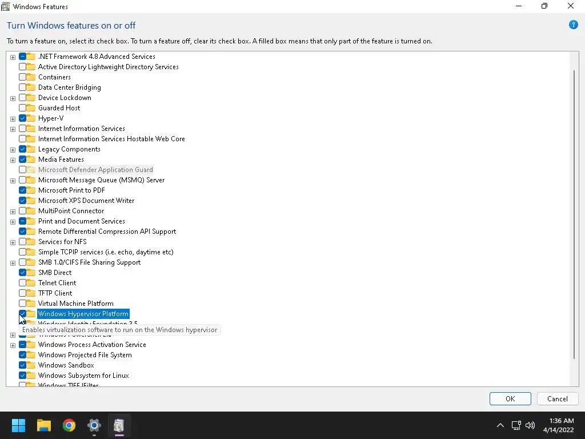The image size is (585, 439).
Task: Click folder icon beside Containers
Action: click(31, 77)
